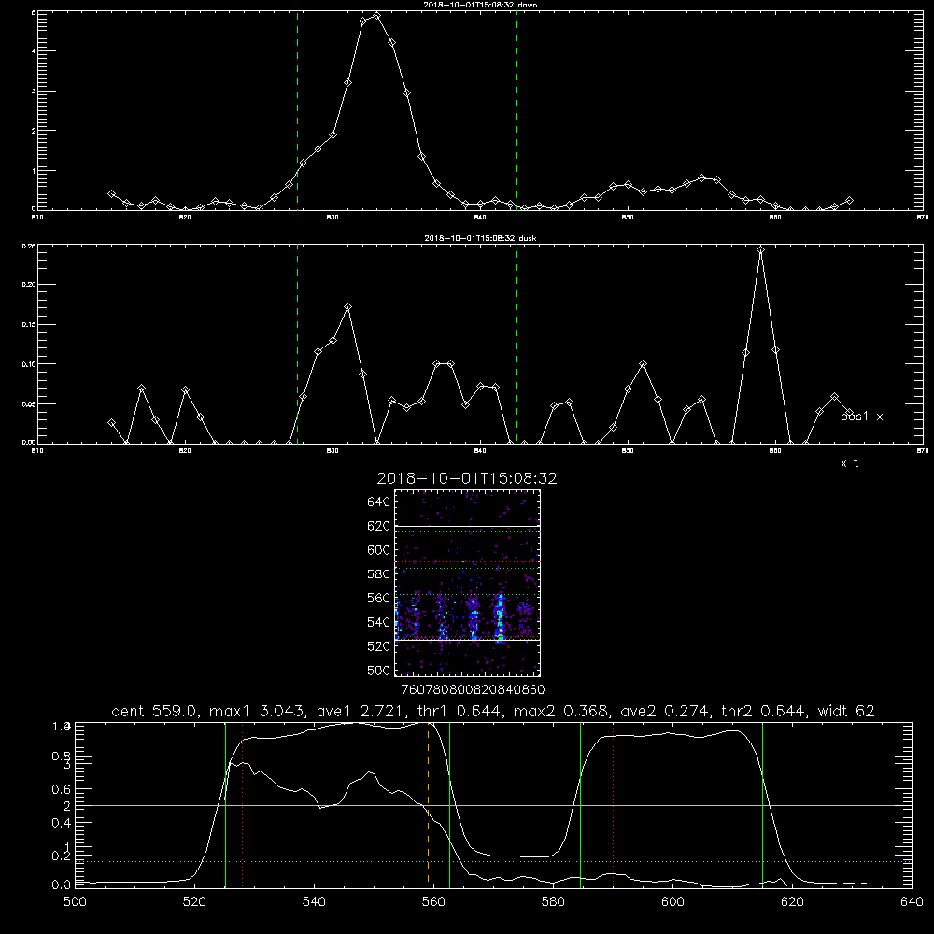Click the 'cent 559.0' value in stats line
Screen dimensions: 934x934
[x=154, y=711]
